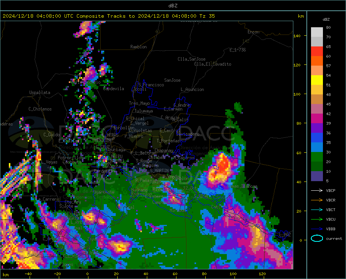Click the L_Vegas label
Viewport: 346px width, 279px height.
[49, 162]
